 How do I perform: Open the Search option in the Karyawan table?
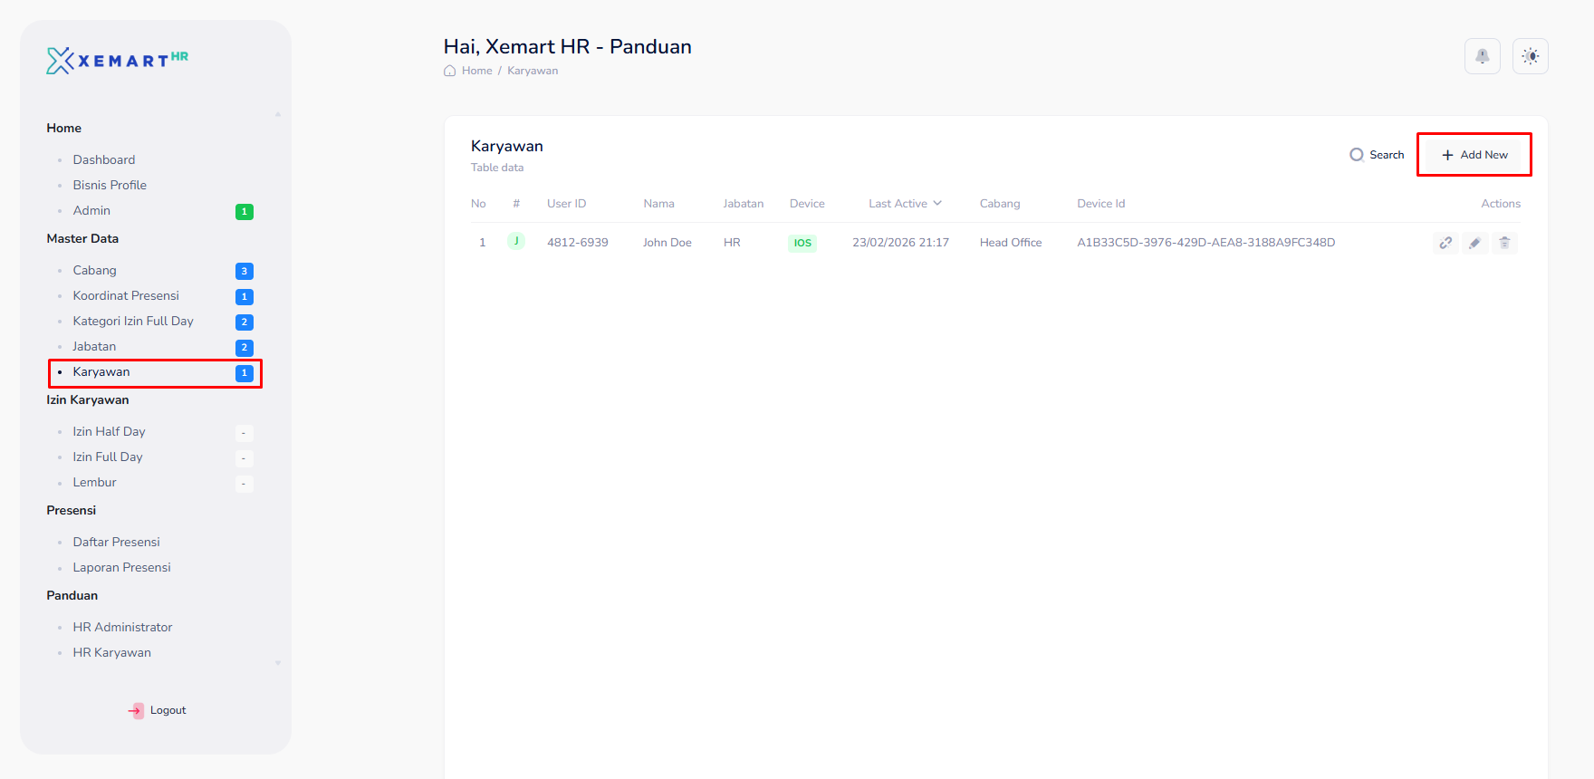click(1377, 155)
